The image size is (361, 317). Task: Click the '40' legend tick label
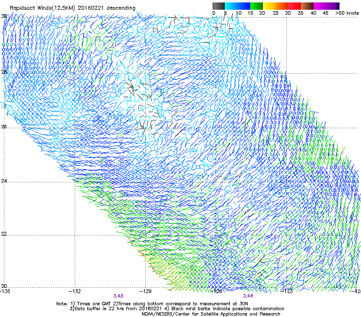point(313,13)
